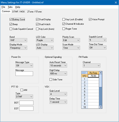Viewport: 119px width, 122px height.
Task: Select FM Radio row 3 header
Action: (x=85, y=85)
